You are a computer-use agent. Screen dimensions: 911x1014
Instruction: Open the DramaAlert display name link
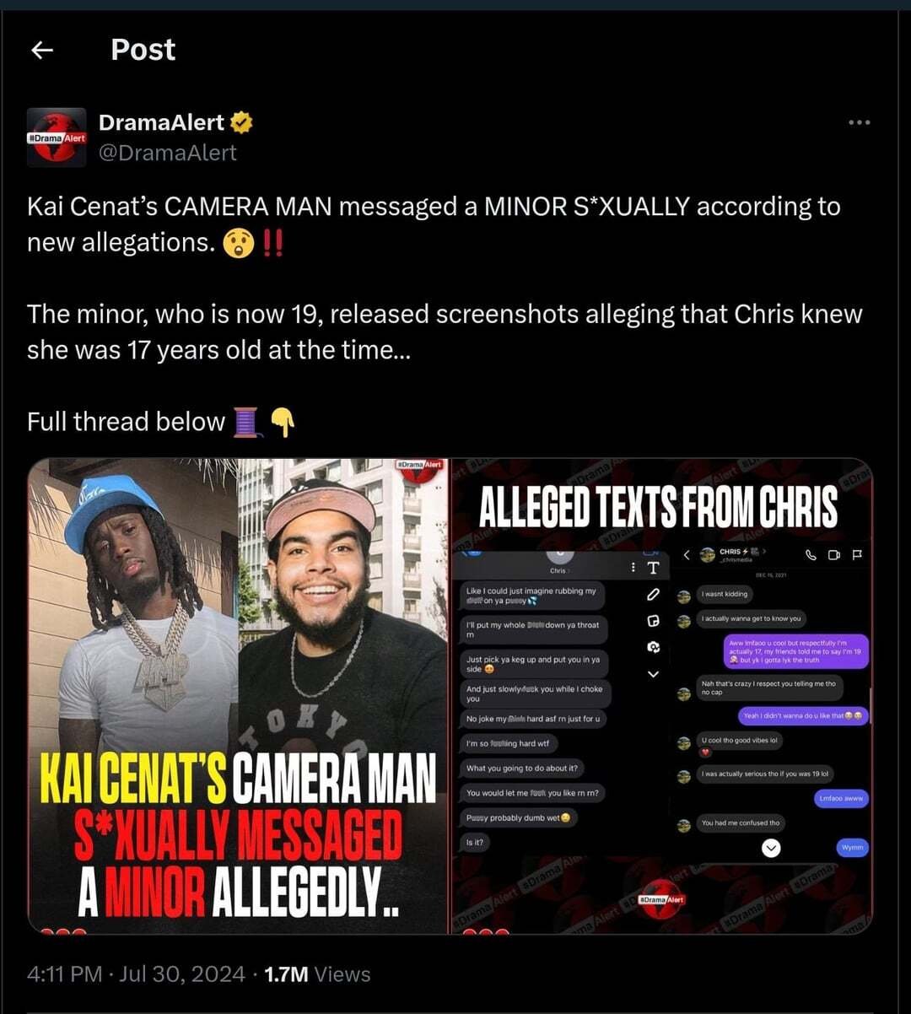(161, 122)
